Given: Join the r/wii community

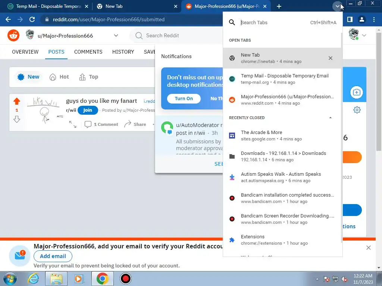Looking at the screenshot, I should tap(88, 110).
